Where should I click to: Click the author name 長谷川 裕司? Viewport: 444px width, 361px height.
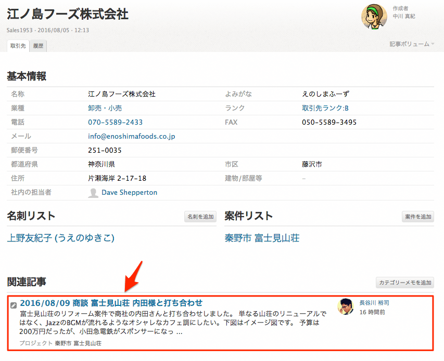(374, 303)
